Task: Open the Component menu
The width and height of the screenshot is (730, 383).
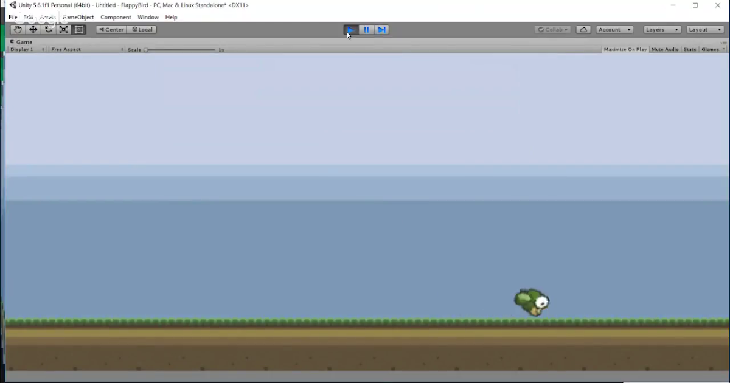Action: (116, 17)
